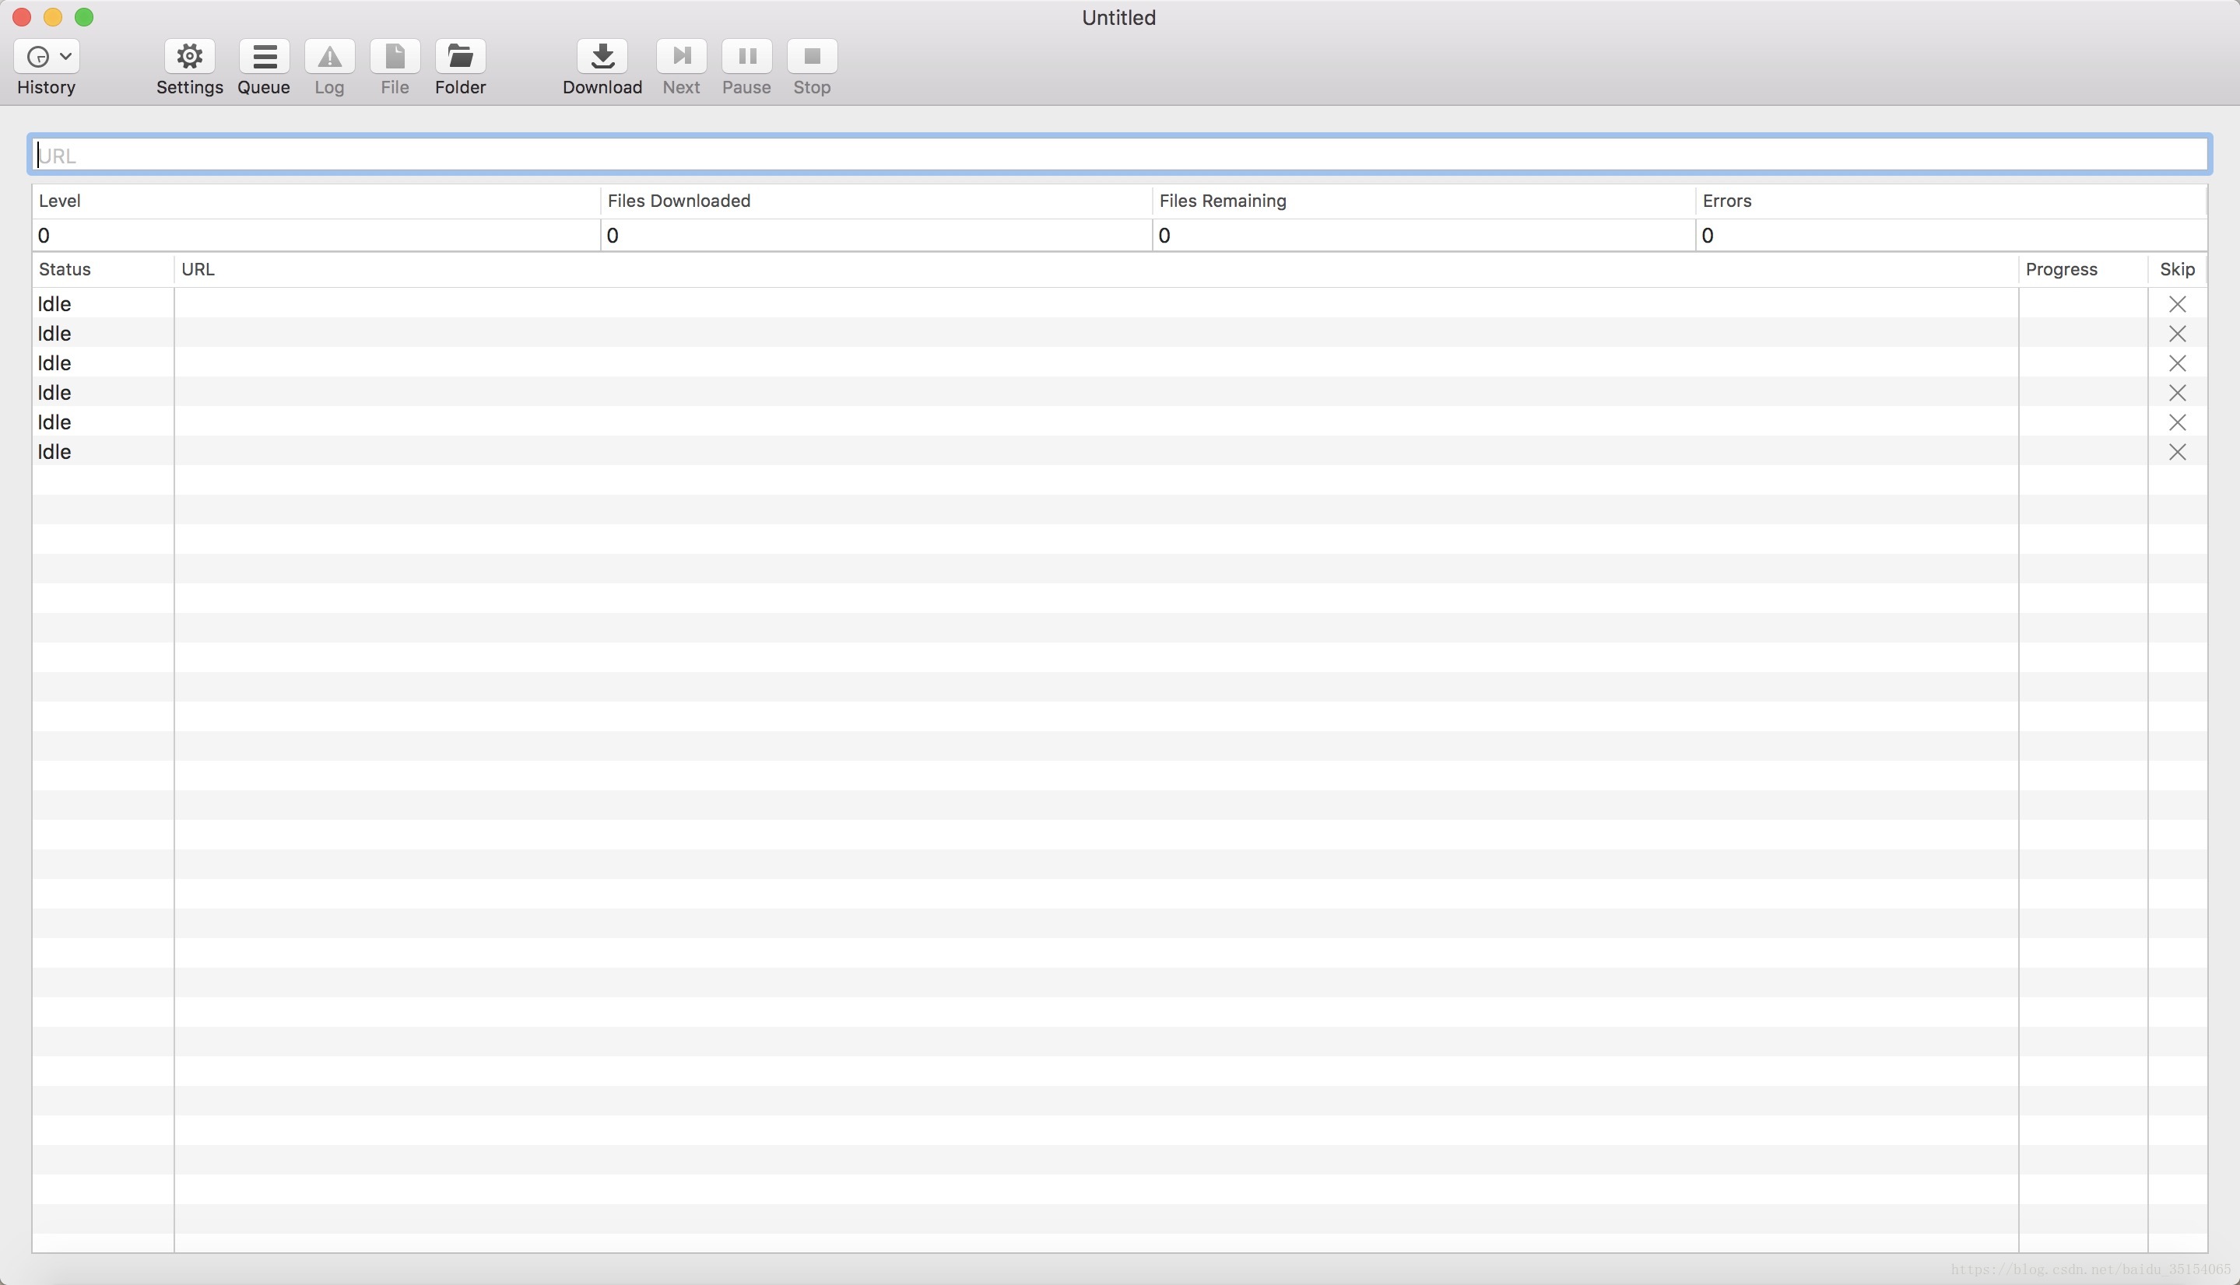2240x1285 pixels.
Task: Show the download Queue
Action: pyautogui.click(x=264, y=57)
